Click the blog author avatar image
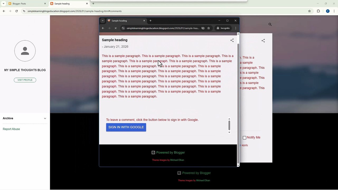This screenshot has width=338, height=190. coord(25,51)
